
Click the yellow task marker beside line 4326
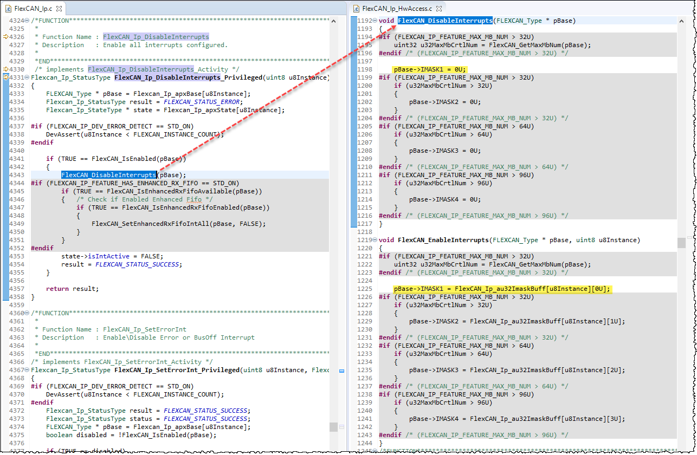coord(6,36)
